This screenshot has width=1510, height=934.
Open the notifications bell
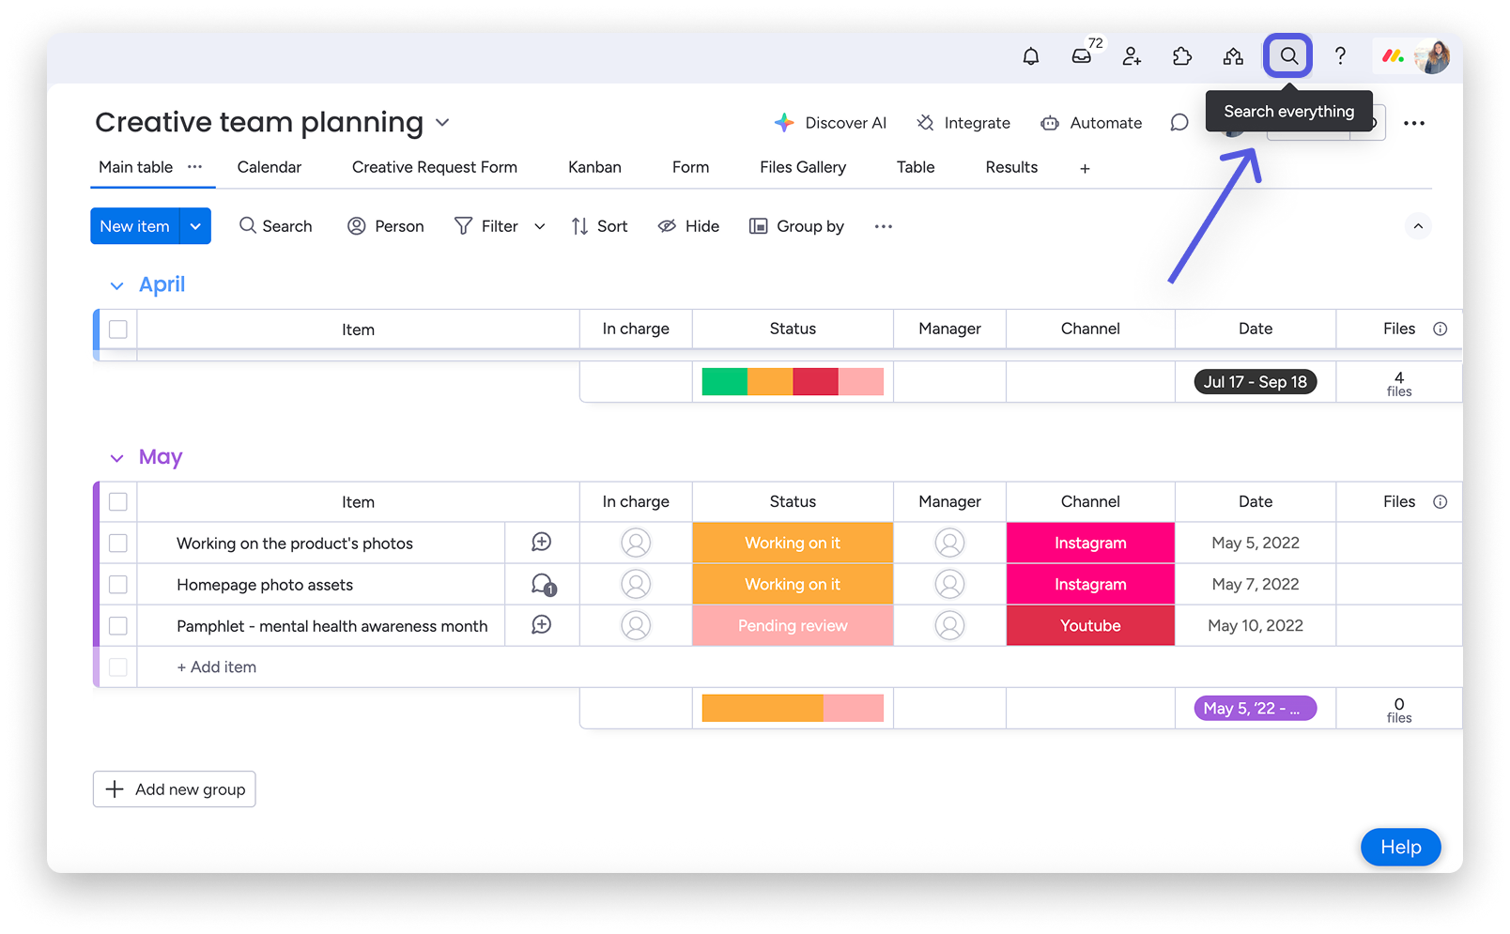click(x=1030, y=56)
